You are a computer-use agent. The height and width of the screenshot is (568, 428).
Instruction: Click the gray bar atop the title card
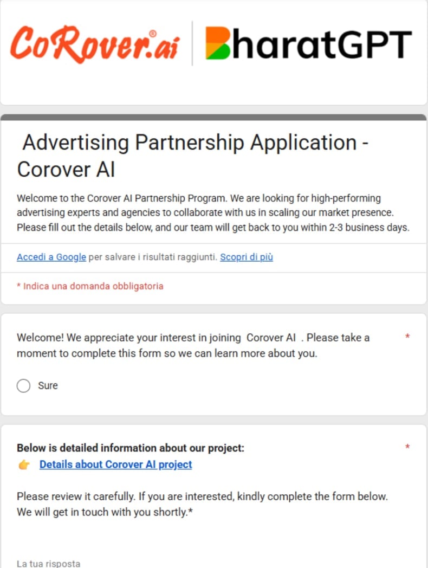(x=214, y=117)
